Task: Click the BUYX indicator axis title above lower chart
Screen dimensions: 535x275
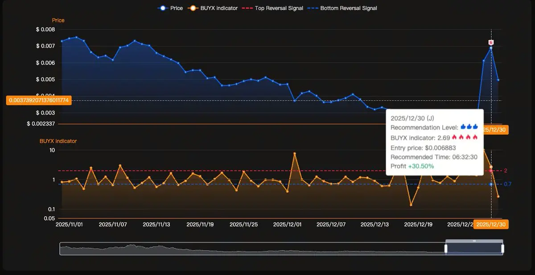Action: click(58, 141)
